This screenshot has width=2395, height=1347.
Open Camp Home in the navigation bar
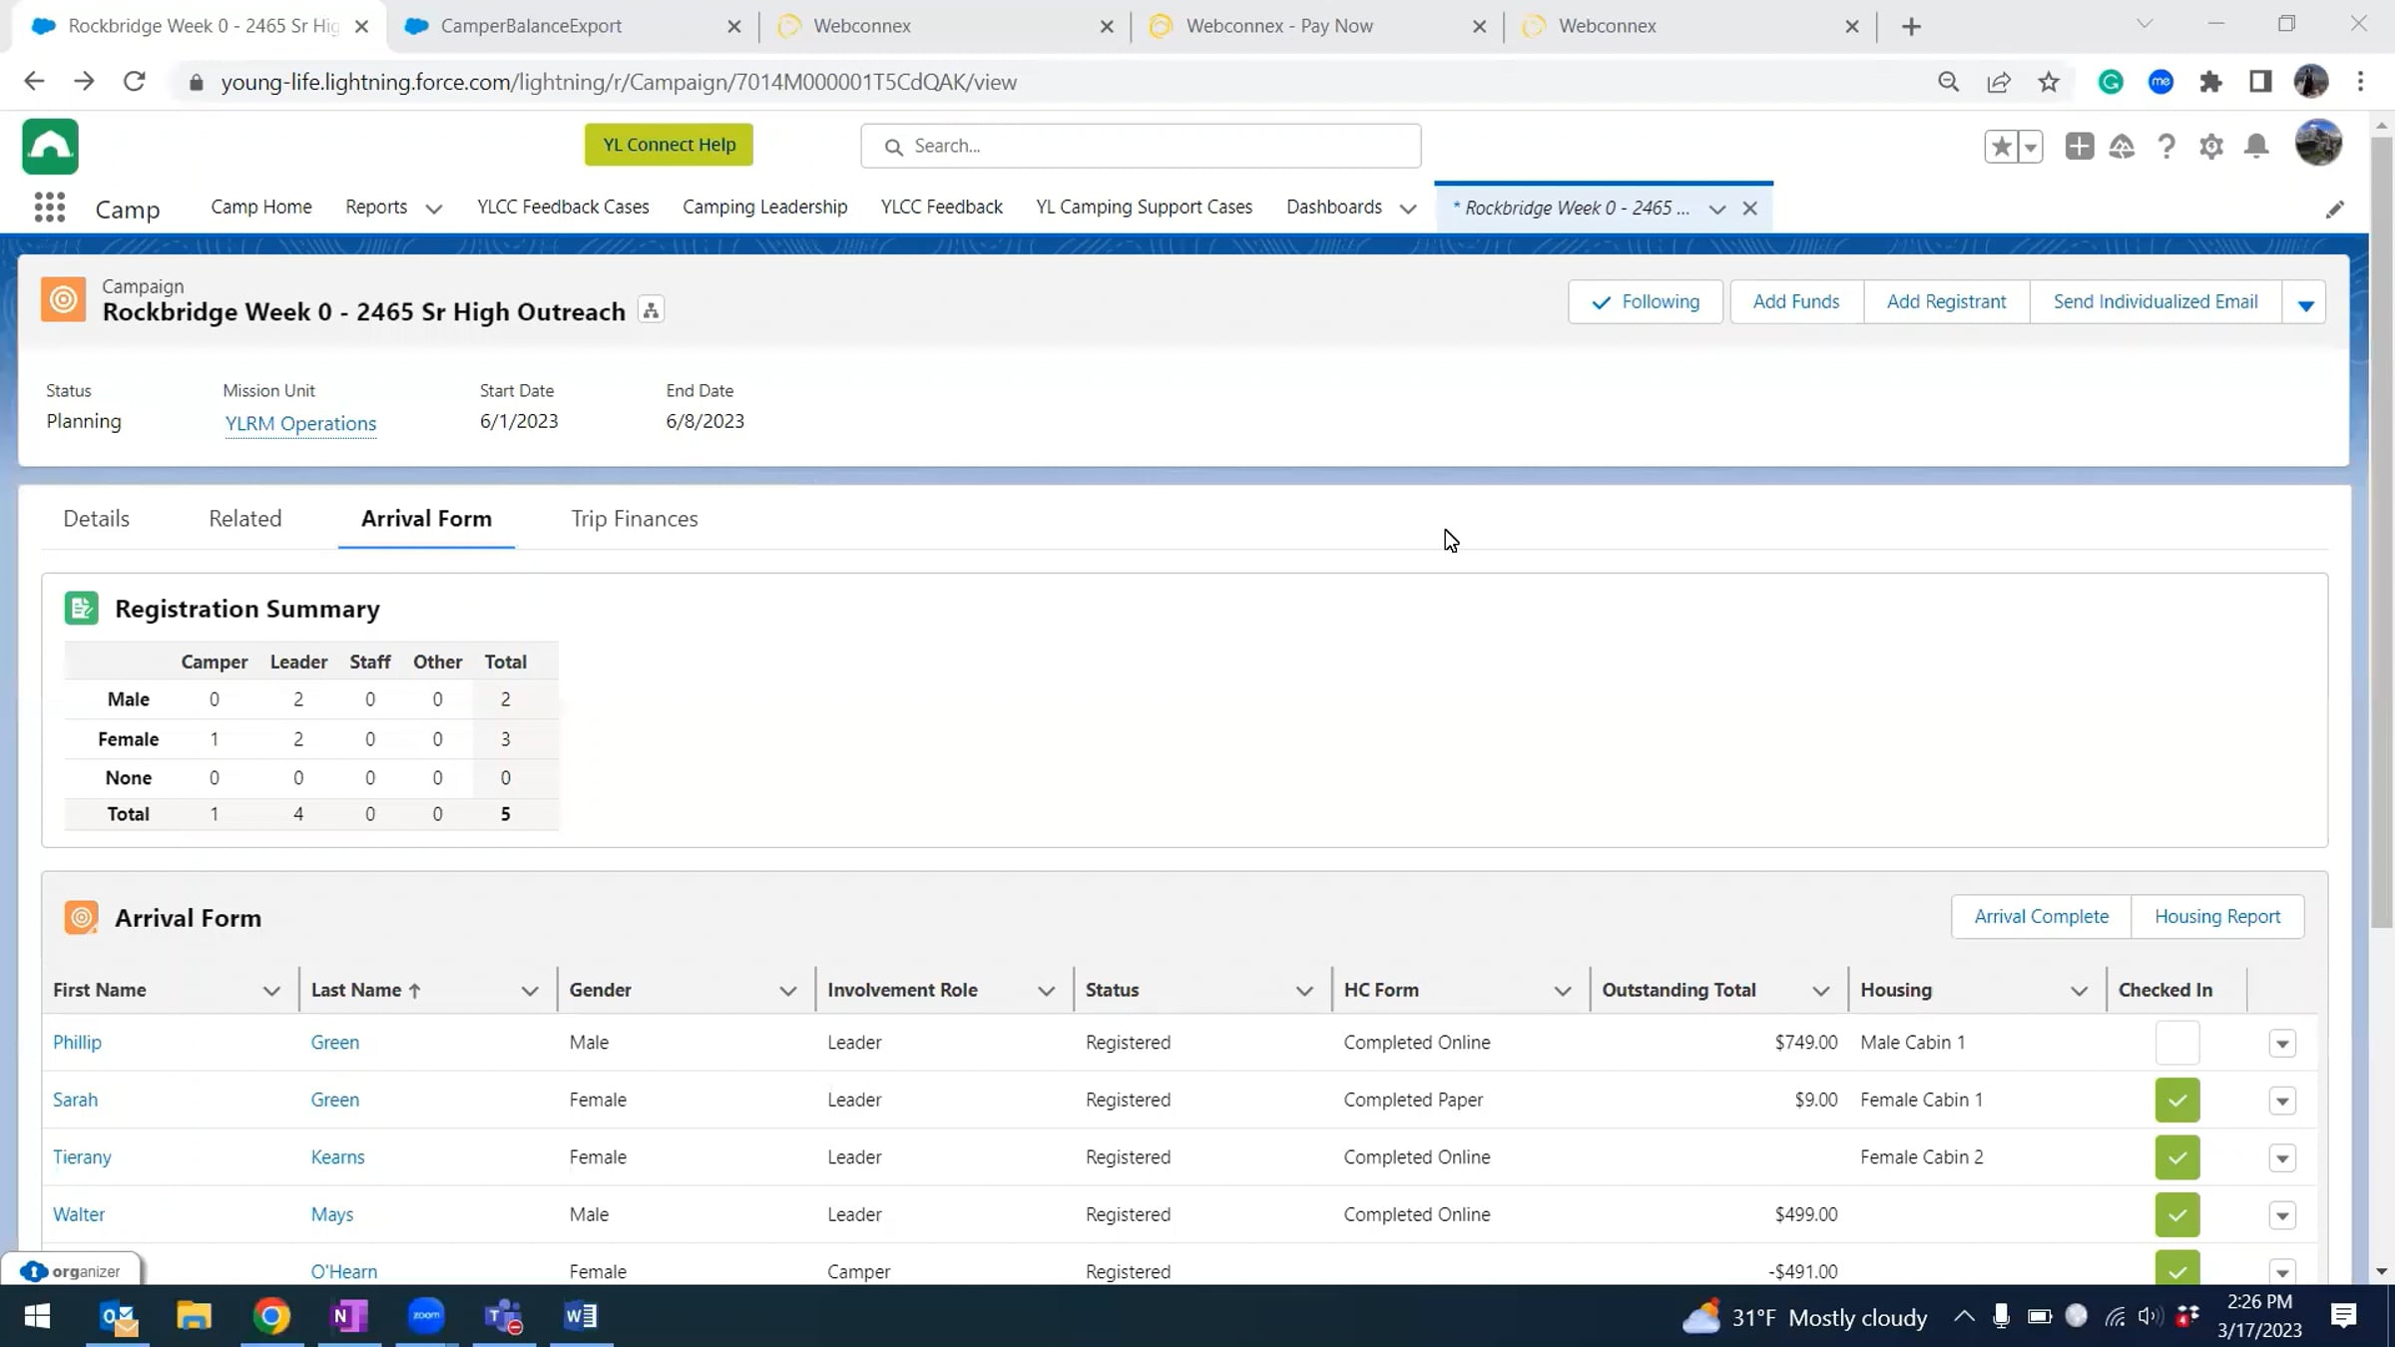pyautogui.click(x=261, y=207)
